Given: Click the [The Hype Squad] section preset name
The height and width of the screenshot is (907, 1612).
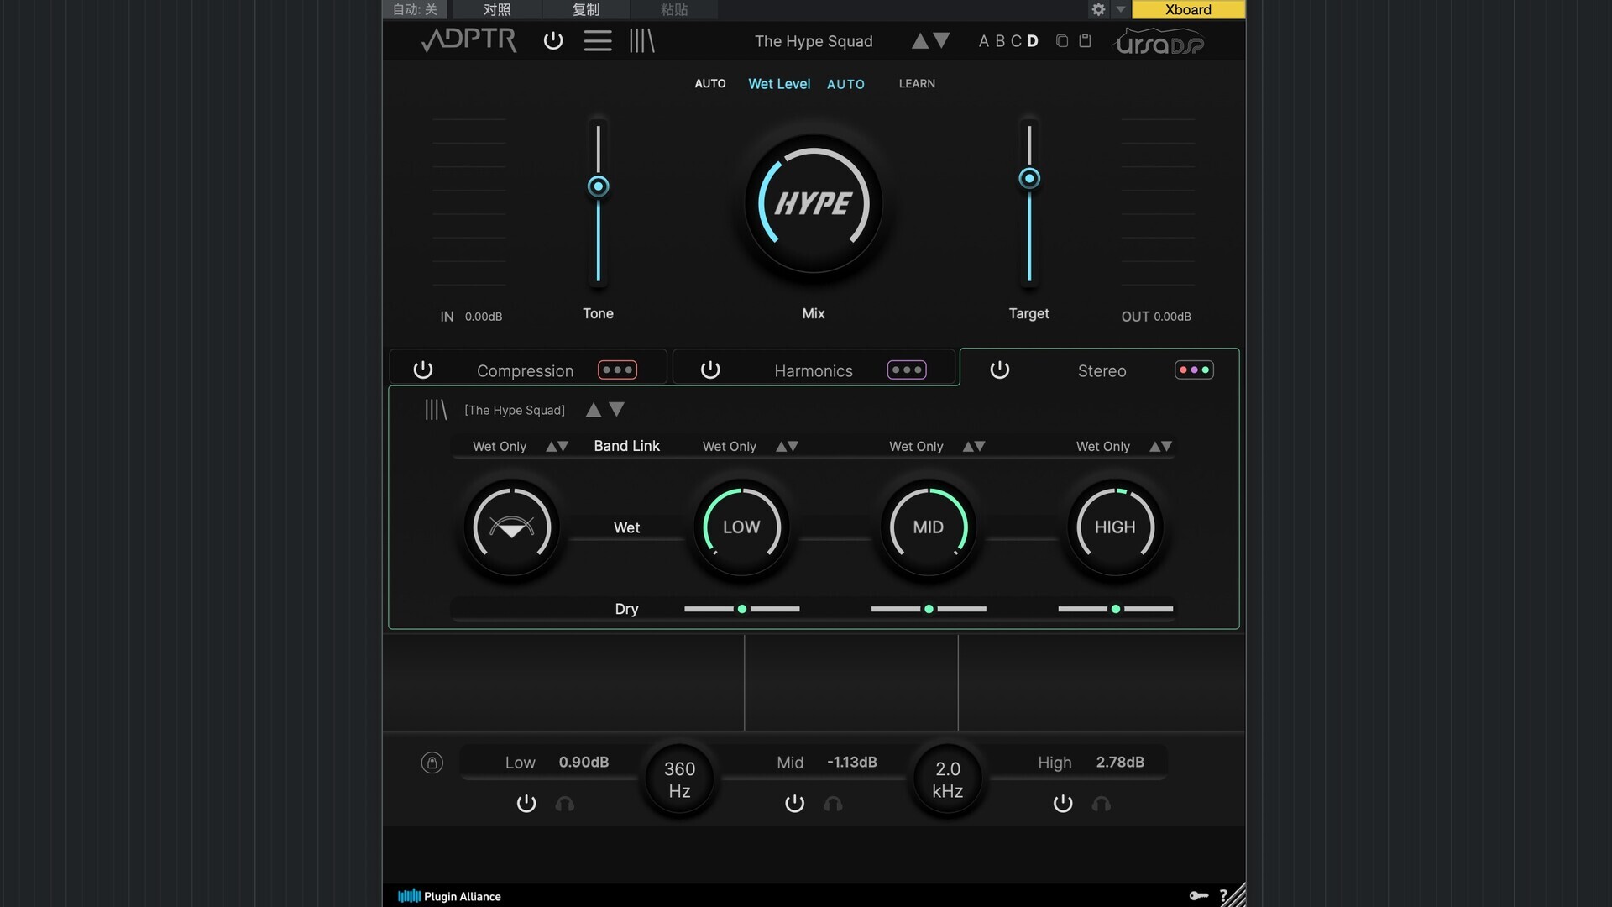Looking at the screenshot, I should click(x=515, y=410).
